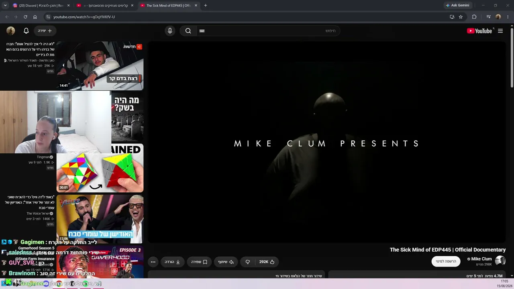The width and height of the screenshot is (514, 289).
Task: Reload the page in the browser
Action: (x=25, y=17)
